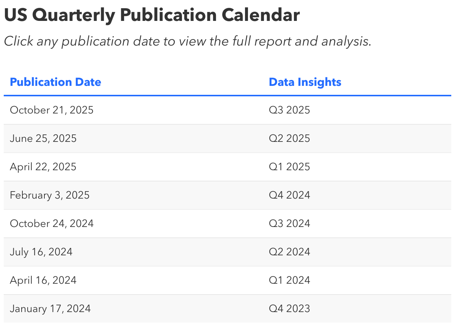Image resolution: width=455 pixels, height=327 pixels.
Task: Select the Q3 2025 data insights entry
Action: click(289, 110)
